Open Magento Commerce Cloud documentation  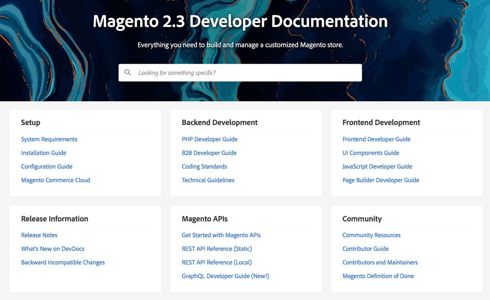click(56, 180)
